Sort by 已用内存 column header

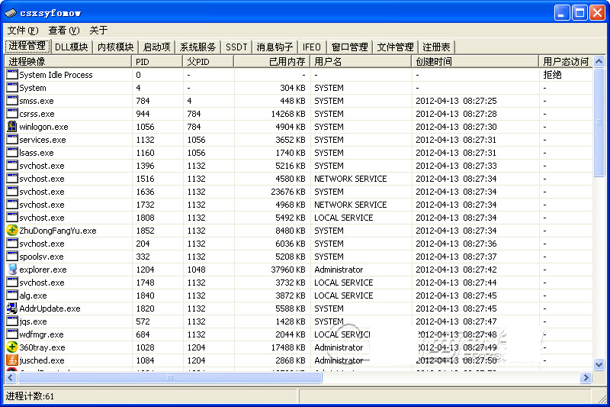[271, 62]
